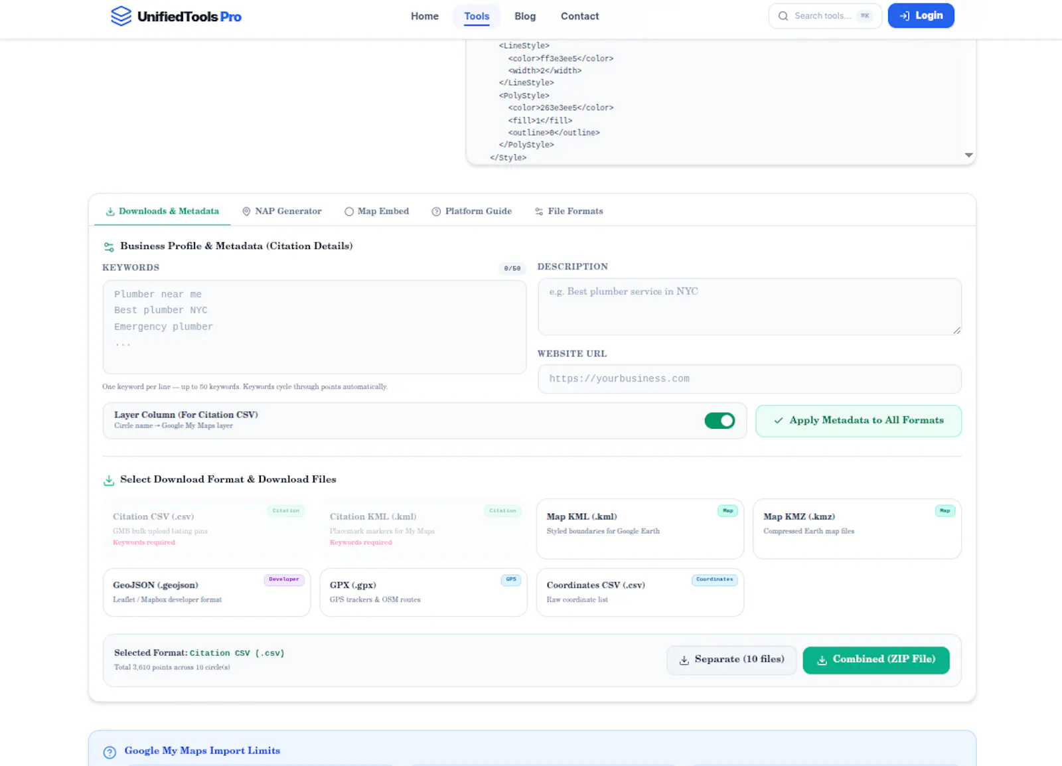Select the Map KML (.kml) format card

click(x=640, y=529)
